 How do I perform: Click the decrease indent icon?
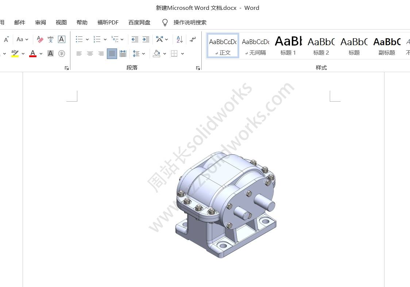tap(135, 39)
